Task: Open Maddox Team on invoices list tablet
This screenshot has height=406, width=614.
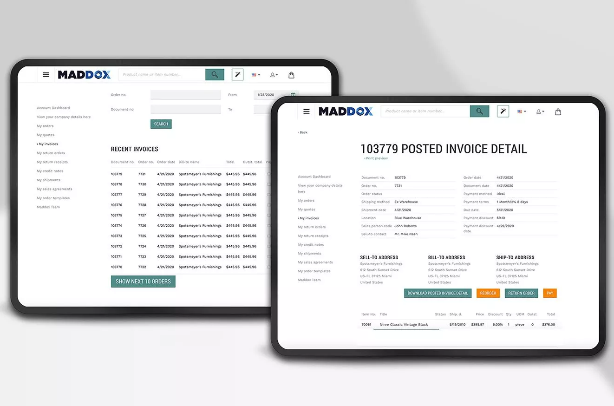Action: click(x=48, y=207)
